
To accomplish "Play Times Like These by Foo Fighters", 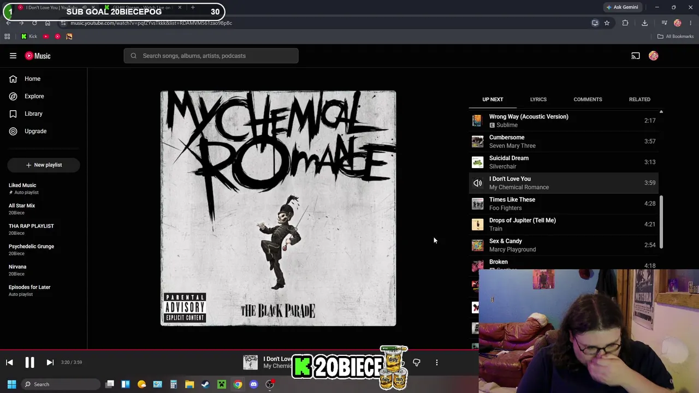I will pyautogui.click(x=565, y=204).
